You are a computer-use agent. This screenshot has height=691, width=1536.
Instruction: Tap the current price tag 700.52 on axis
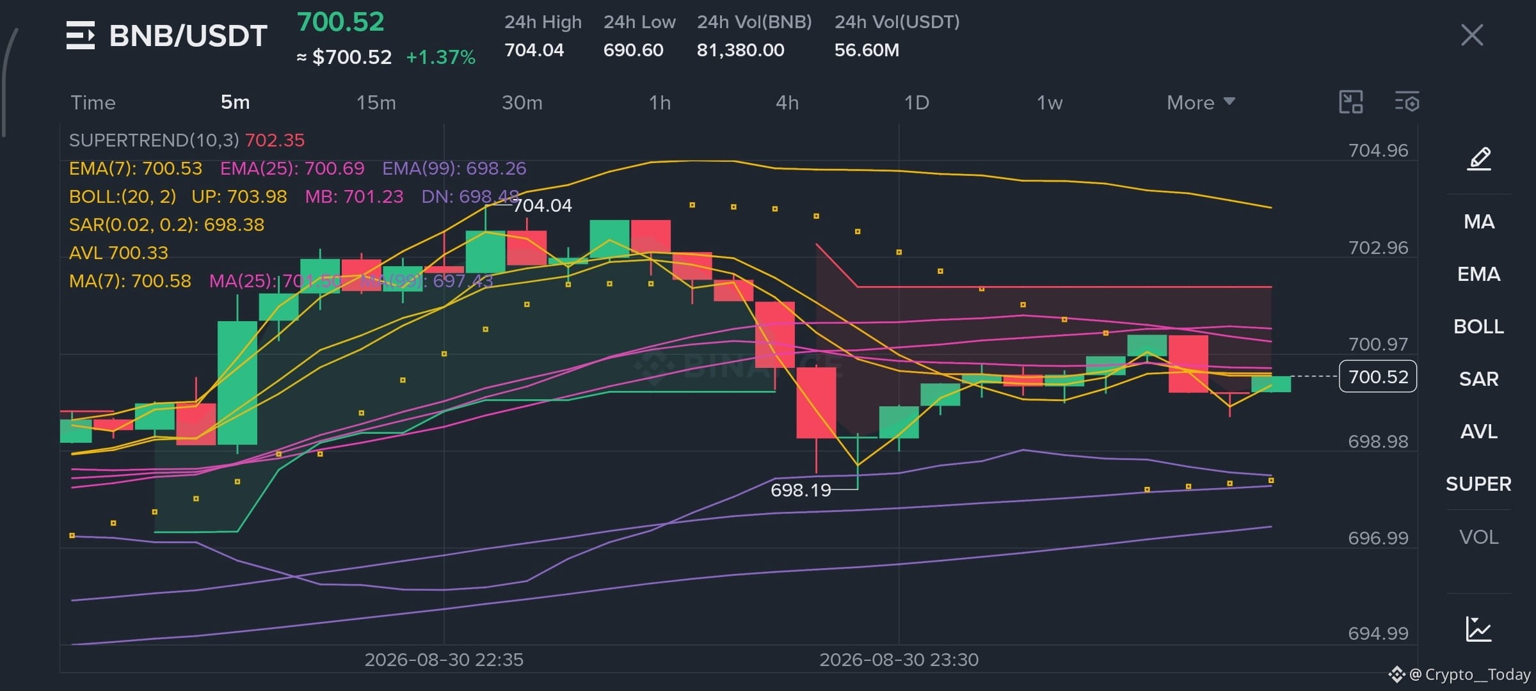[x=1378, y=377]
